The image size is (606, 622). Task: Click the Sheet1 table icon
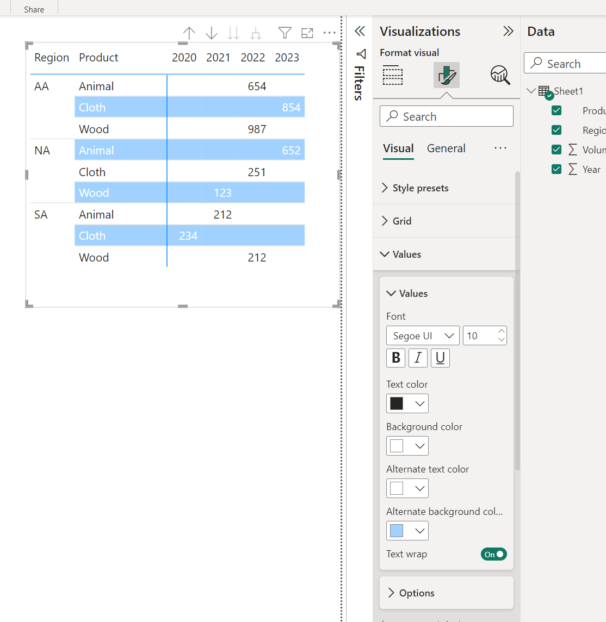pyautogui.click(x=545, y=92)
